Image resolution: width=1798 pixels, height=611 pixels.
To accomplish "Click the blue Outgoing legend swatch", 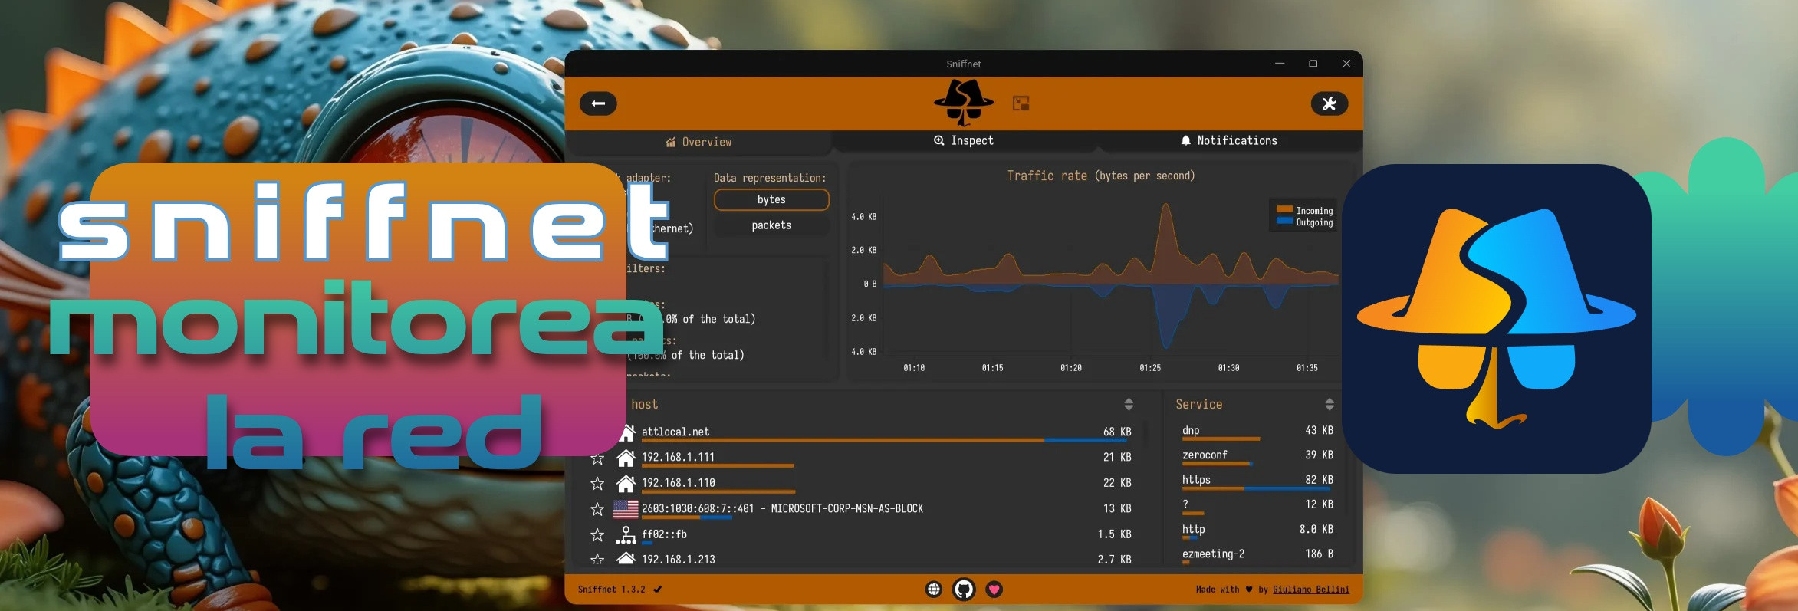I will coord(1284,221).
